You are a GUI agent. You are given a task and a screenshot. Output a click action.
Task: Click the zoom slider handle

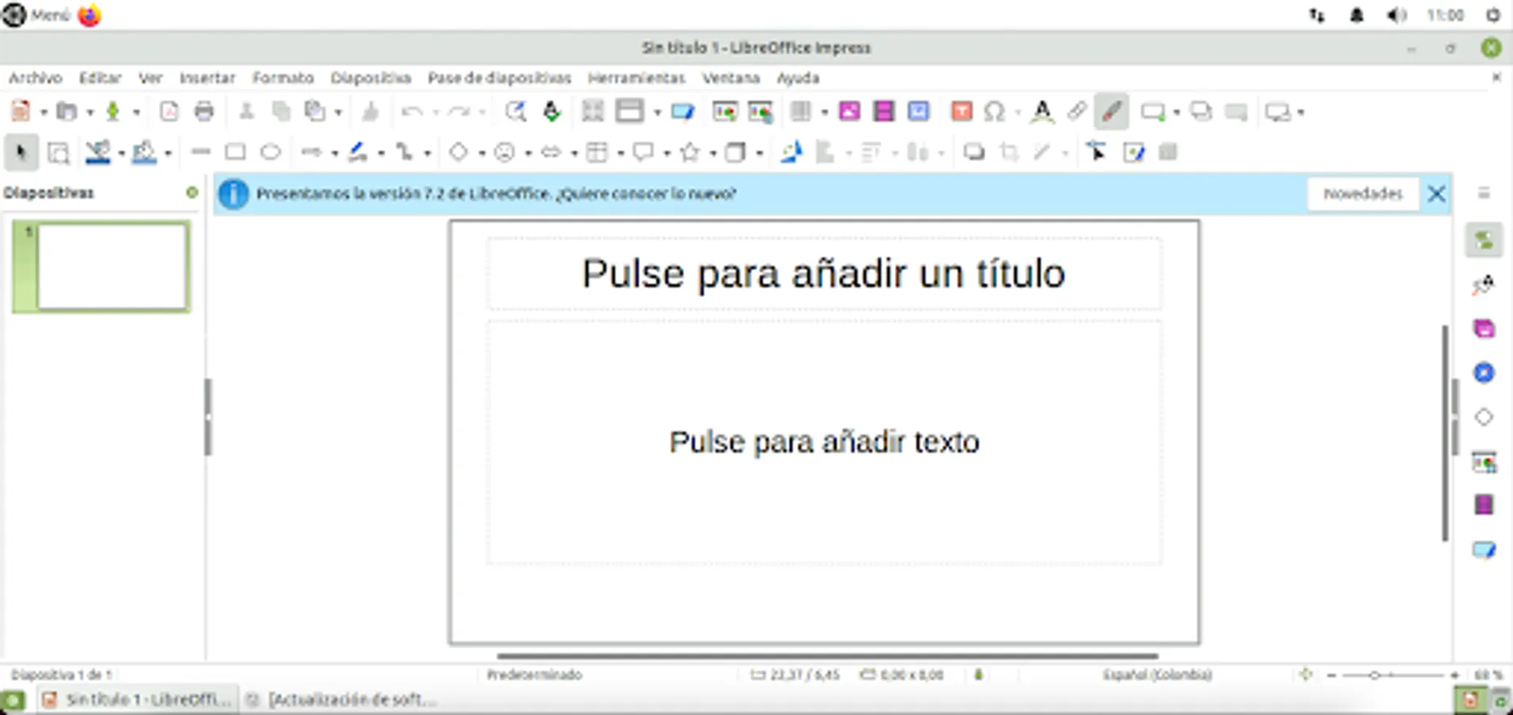(1374, 674)
